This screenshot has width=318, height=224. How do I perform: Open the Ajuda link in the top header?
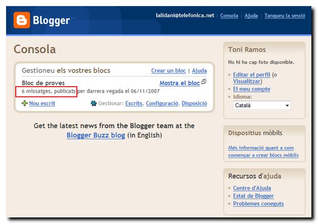(251, 16)
